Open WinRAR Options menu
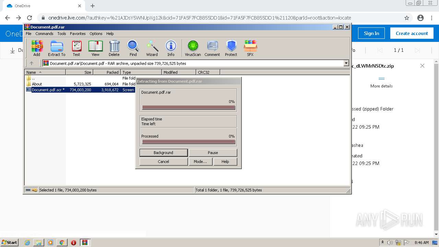 pyautogui.click(x=96, y=34)
